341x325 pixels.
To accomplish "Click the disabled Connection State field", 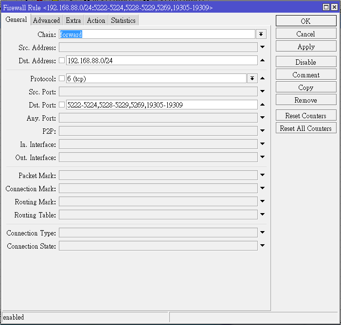I will point(158,245).
